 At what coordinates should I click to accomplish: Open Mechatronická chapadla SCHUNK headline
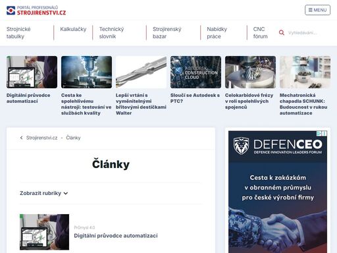[303, 104]
